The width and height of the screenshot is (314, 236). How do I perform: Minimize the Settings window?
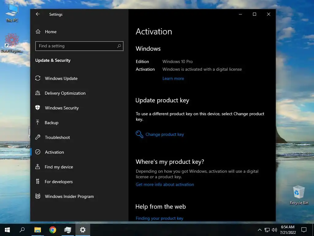coord(240,14)
